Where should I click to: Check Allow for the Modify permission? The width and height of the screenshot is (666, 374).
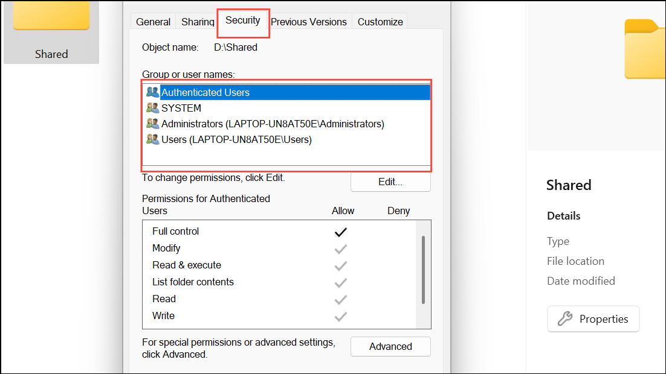click(340, 249)
